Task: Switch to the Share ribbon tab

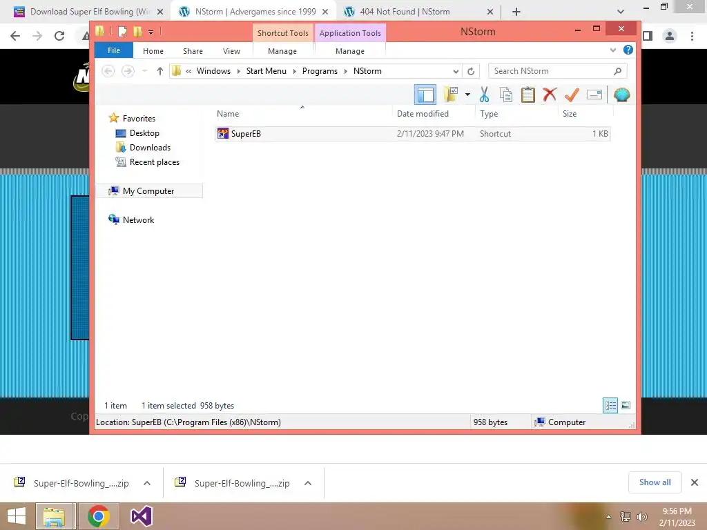Action: tap(193, 51)
